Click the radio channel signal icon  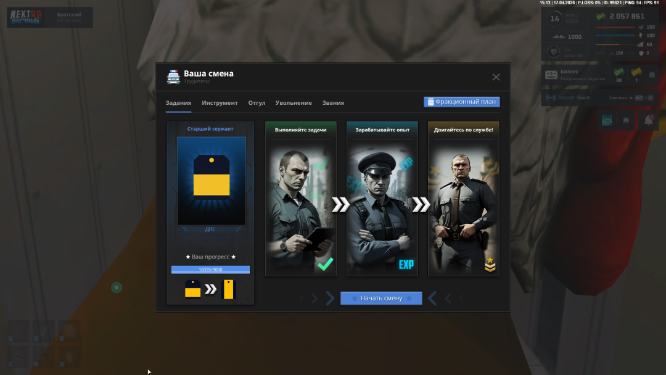click(551, 97)
